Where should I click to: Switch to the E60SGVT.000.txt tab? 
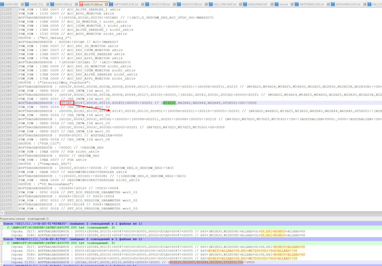click(x=192, y=4)
